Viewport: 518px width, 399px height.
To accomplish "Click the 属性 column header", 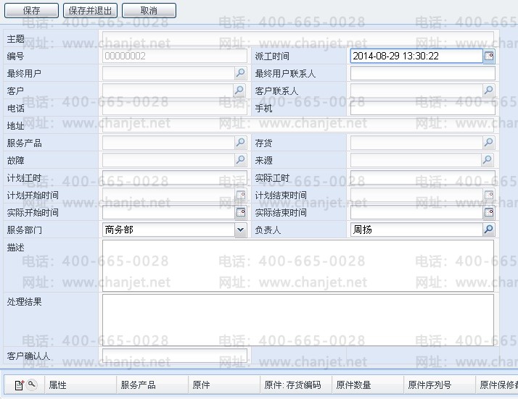I will (x=81, y=385).
